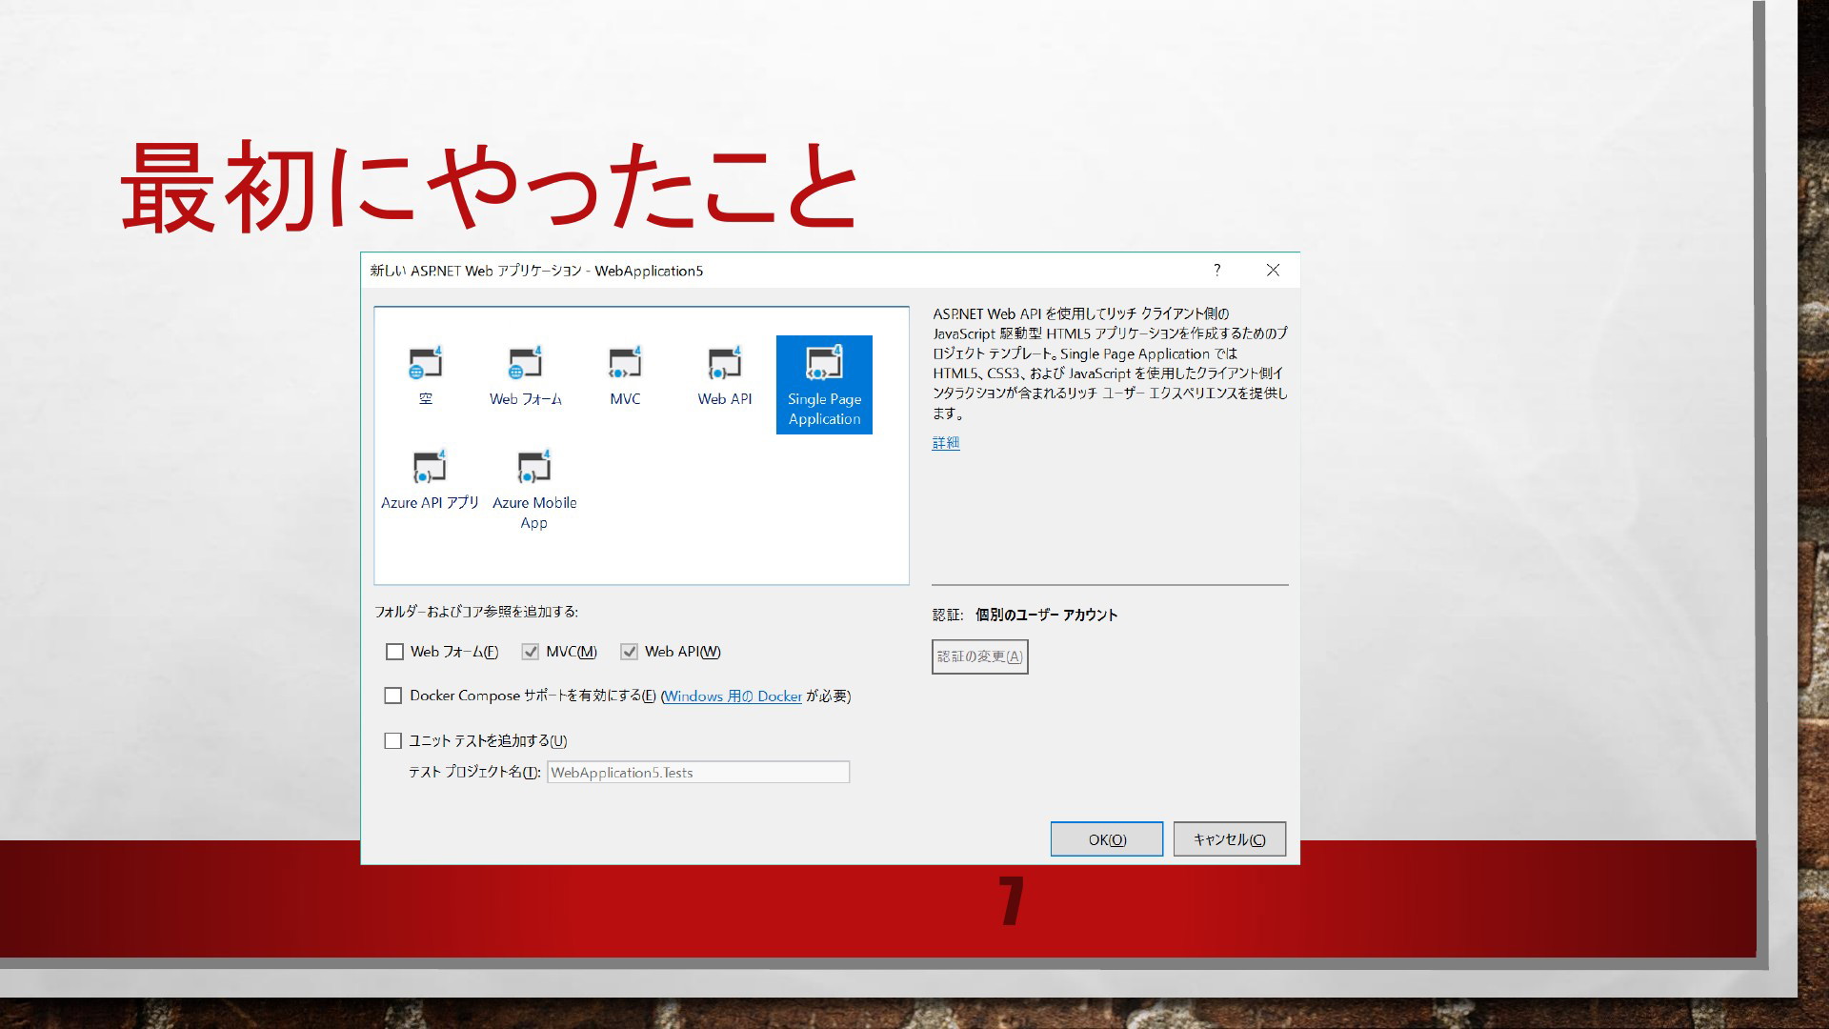Select the Single Page Application template
Image resolution: width=1829 pixels, height=1029 pixels.
coord(824,385)
